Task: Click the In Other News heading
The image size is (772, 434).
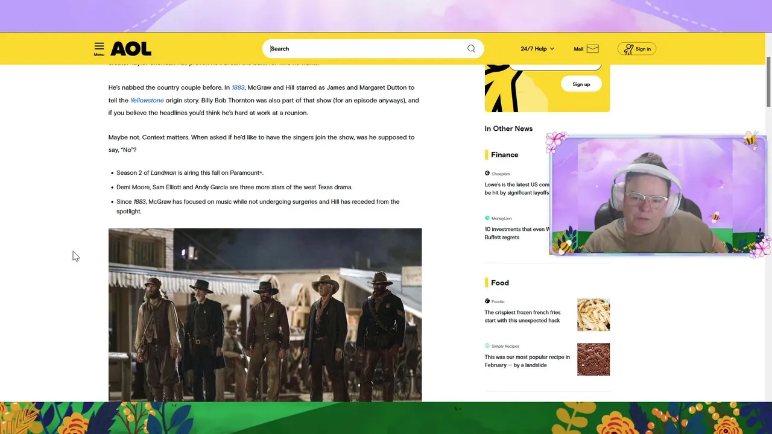Action: point(508,128)
